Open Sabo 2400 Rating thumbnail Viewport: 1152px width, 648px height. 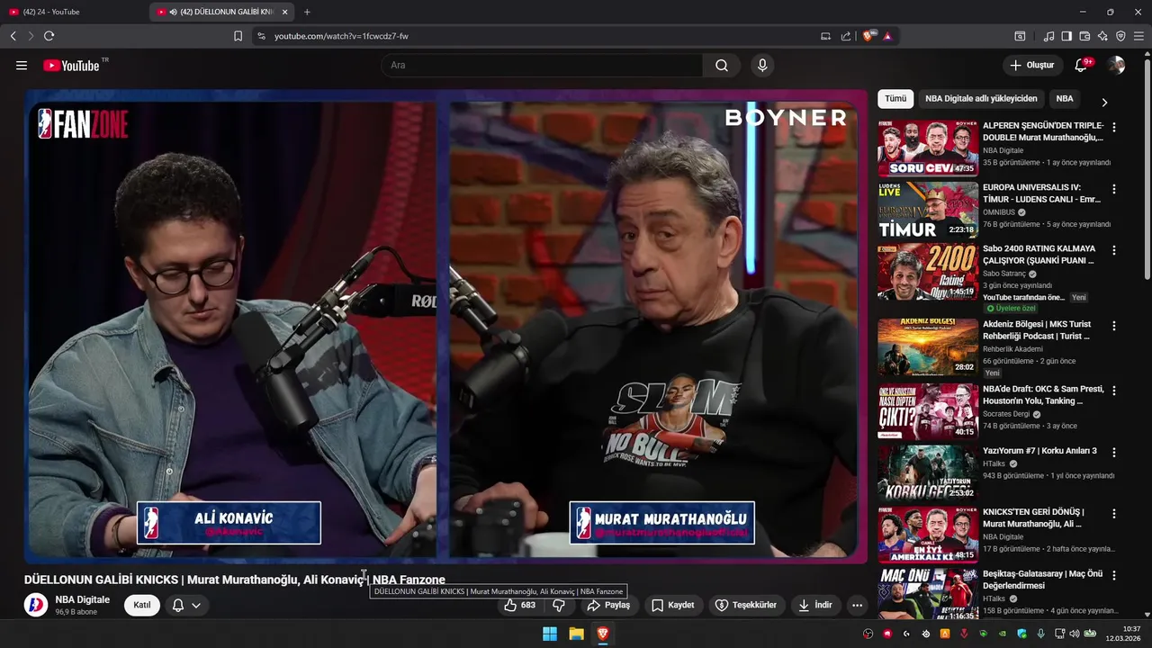[x=928, y=272]
